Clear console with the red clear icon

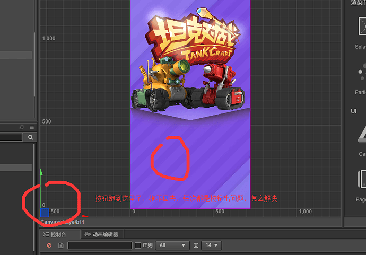[49, 245]
